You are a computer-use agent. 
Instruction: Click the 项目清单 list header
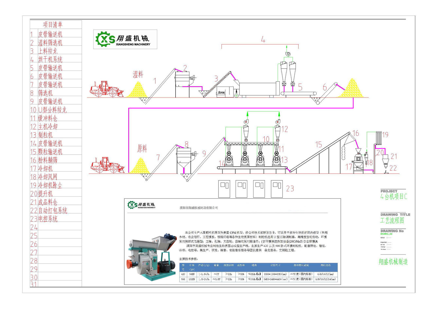point(53,25)
